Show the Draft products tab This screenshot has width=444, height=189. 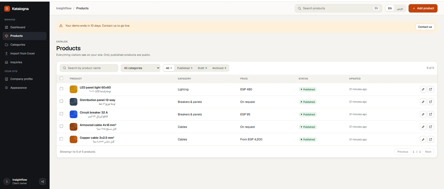(202, 68)
